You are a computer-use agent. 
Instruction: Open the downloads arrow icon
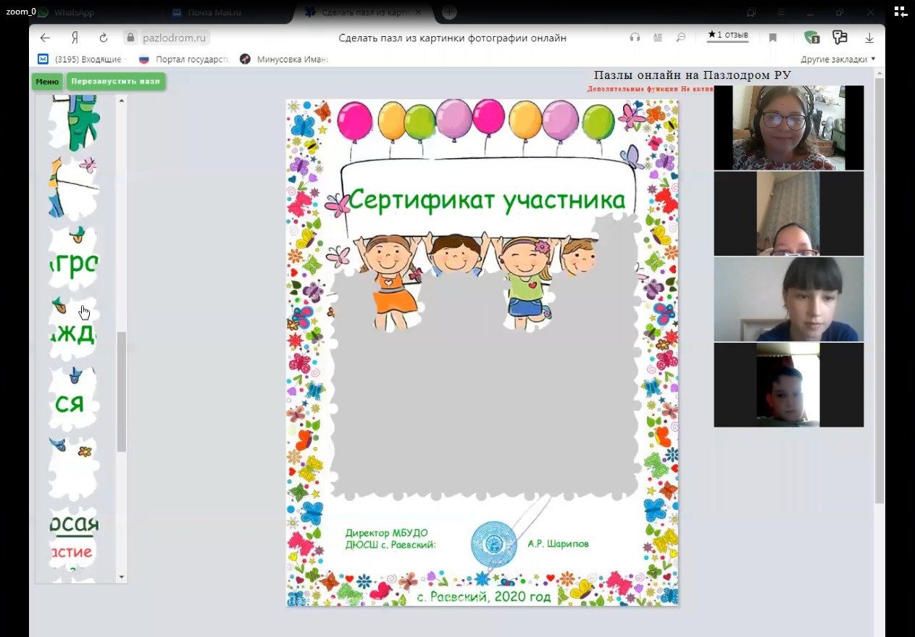point(869,38)
